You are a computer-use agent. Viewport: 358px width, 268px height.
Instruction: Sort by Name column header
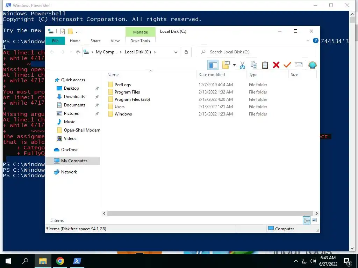click(x=151, y=75)
